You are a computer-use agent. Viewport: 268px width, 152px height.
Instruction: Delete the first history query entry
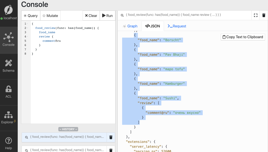111,137
